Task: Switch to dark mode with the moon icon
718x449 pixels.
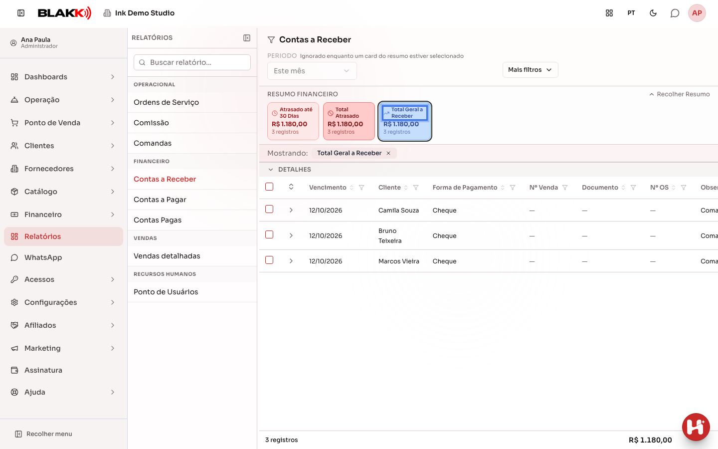Action: click(653, 13)
